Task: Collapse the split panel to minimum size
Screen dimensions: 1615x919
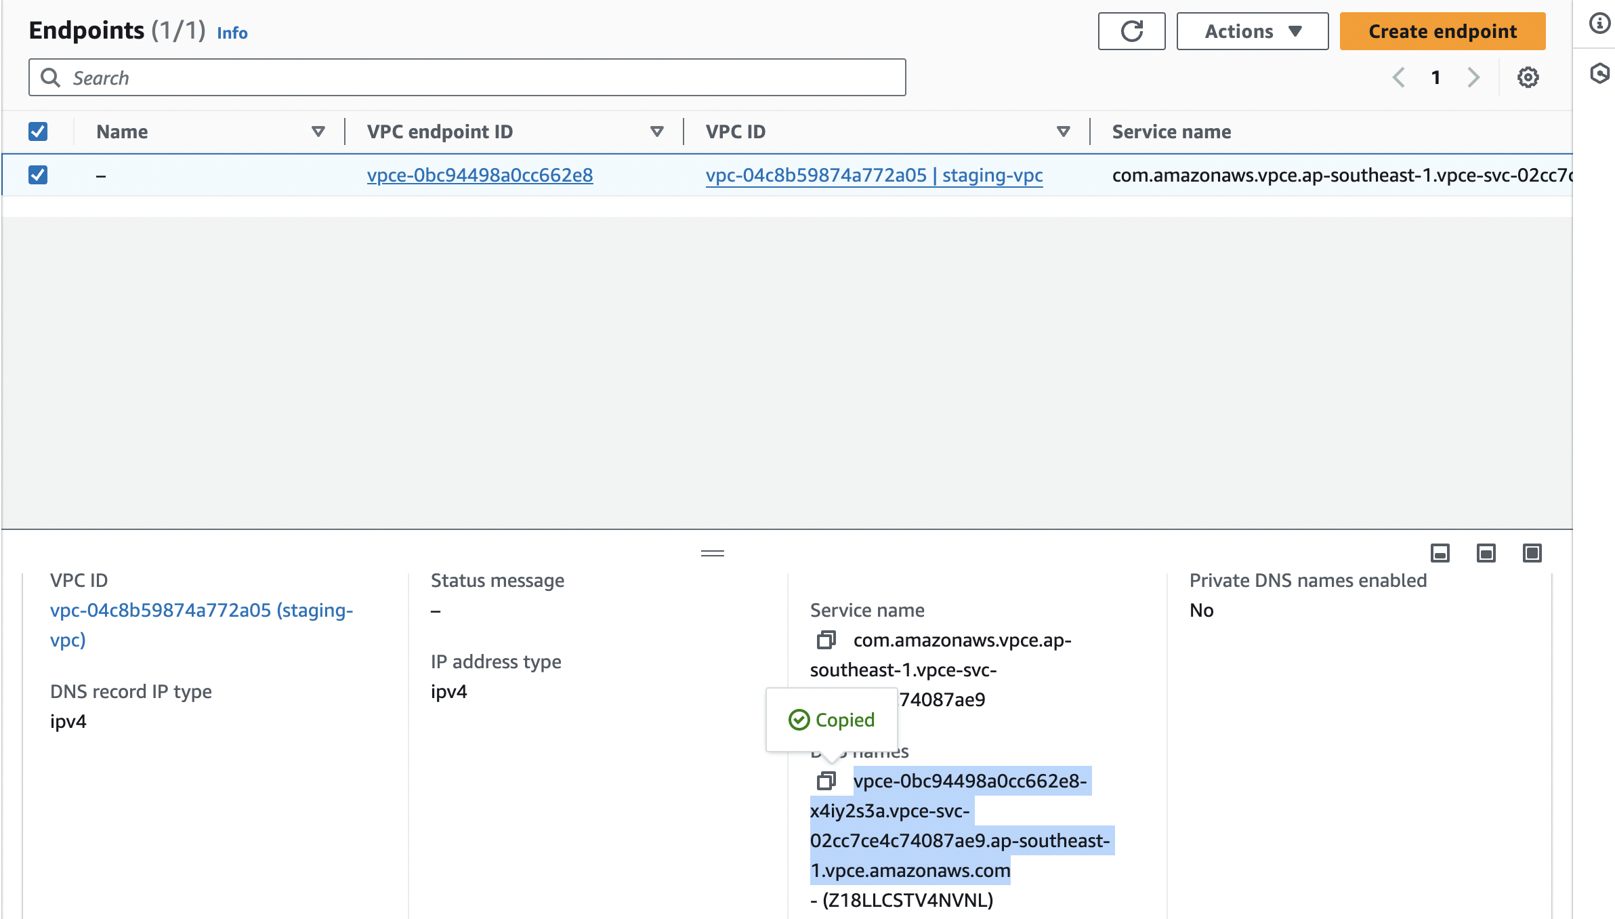Action: coord(1440,553)
